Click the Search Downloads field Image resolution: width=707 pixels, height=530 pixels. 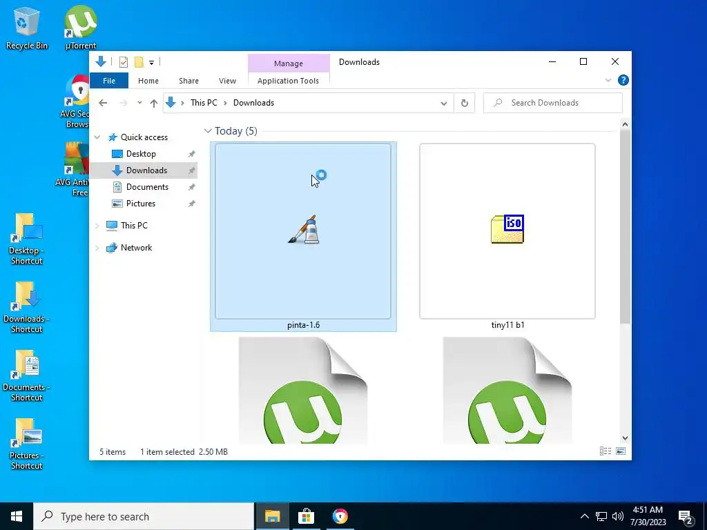(553, 103)
